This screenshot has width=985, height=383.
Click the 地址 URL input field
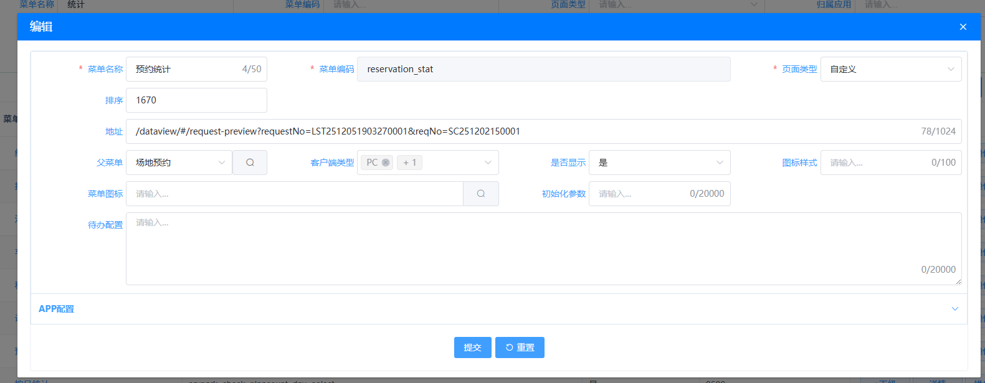pyautogui.click(x=523, y=131)
